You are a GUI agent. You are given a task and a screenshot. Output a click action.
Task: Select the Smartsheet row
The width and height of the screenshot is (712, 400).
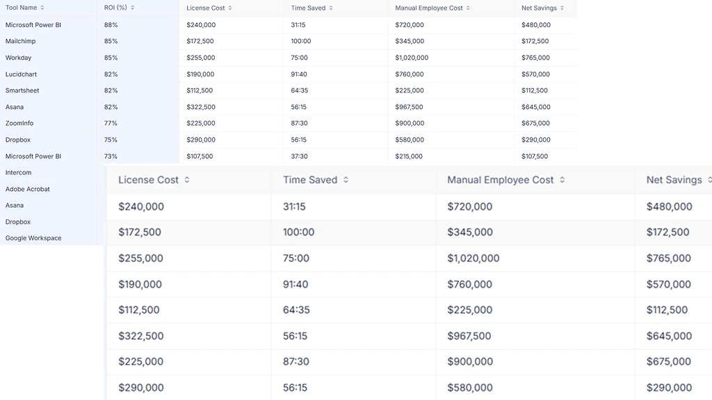pos(22,90)
